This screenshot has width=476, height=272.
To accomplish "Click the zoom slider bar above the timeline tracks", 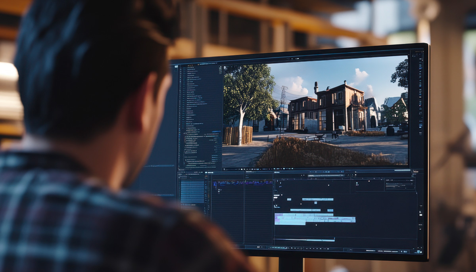I will coord(325,175).
